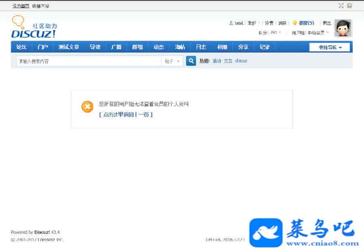The width and height of the screenshot is (364, 252).
Task: Open the user avatar thumbnail
Action: 343,28
